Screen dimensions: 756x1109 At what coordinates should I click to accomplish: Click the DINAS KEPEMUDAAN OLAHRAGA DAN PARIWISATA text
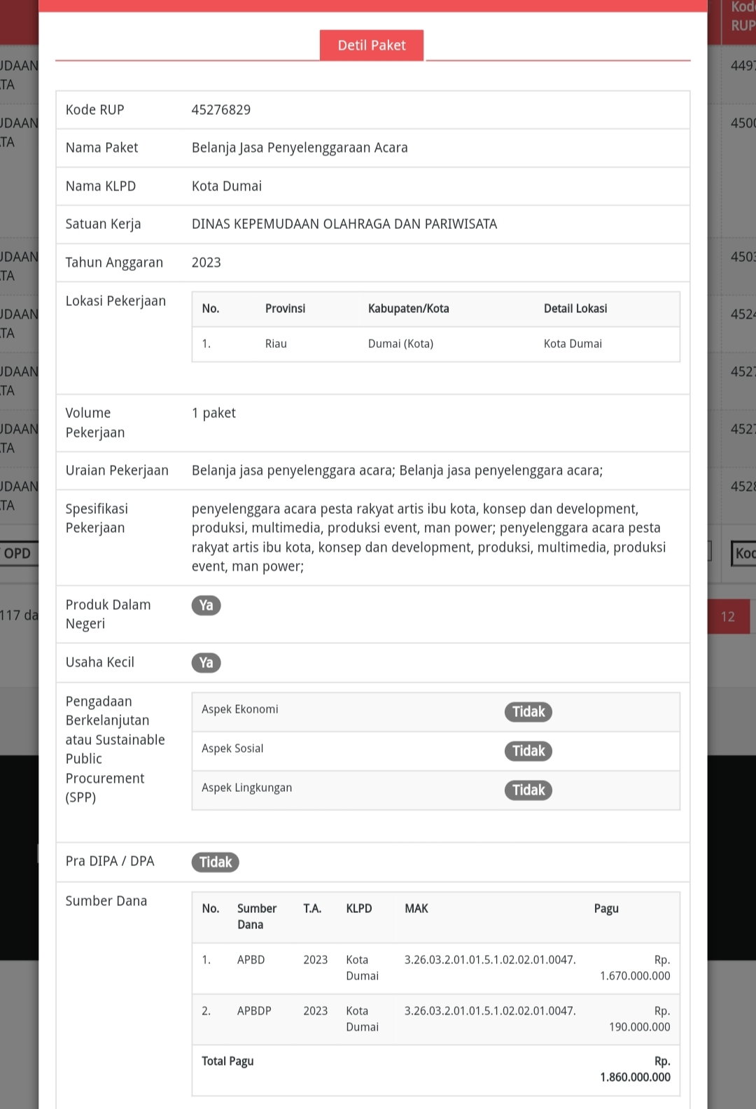[344, 224]
